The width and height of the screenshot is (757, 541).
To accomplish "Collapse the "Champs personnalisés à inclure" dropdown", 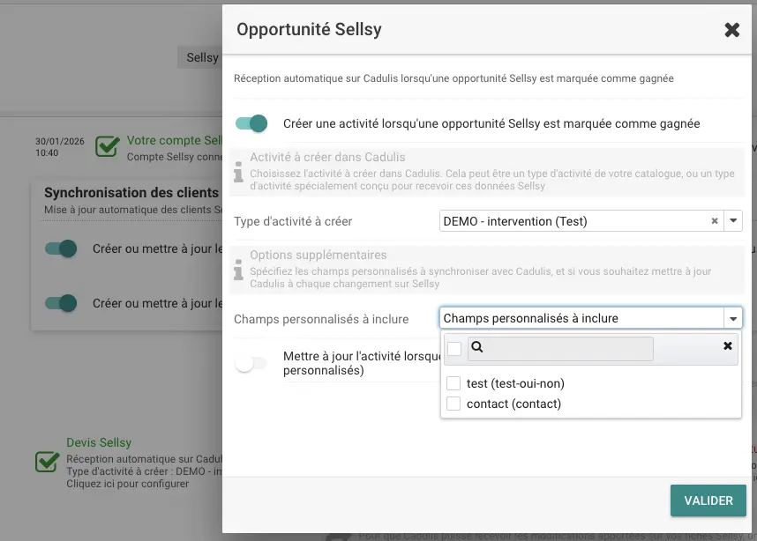I will coord(733,318).
